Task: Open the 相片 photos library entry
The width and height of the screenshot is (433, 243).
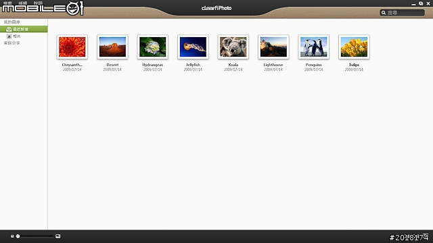Action: click(16, 36)
